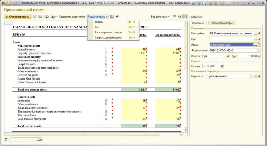Click the save diskette icon in title bar
The image size is (267, 146).
[194, 3]
